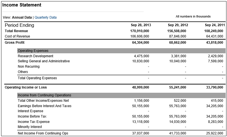The image size is (227, 137).
Task: Click the Cost of Revenue row label
Action: tap(17, 36)
